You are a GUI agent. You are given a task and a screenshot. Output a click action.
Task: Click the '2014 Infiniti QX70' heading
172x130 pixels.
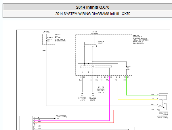click(x=93, y=7)
